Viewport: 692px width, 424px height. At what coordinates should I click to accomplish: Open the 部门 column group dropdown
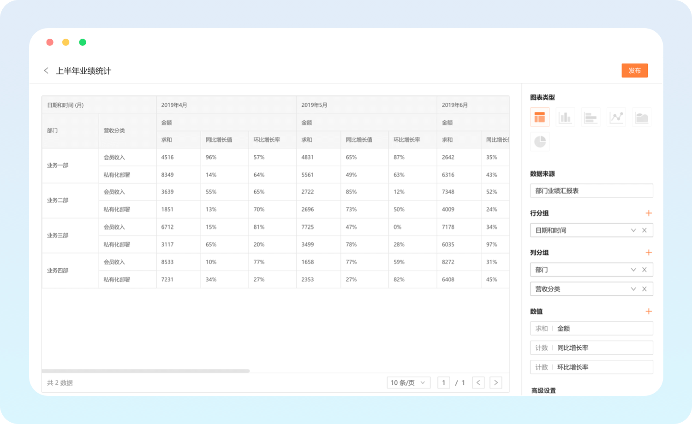click(633, 270)
